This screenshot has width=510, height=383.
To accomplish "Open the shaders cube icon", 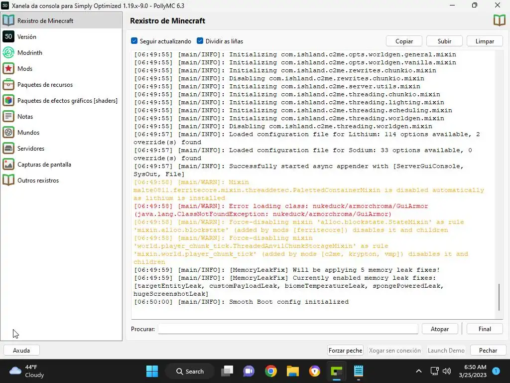I will pos(8,100).
